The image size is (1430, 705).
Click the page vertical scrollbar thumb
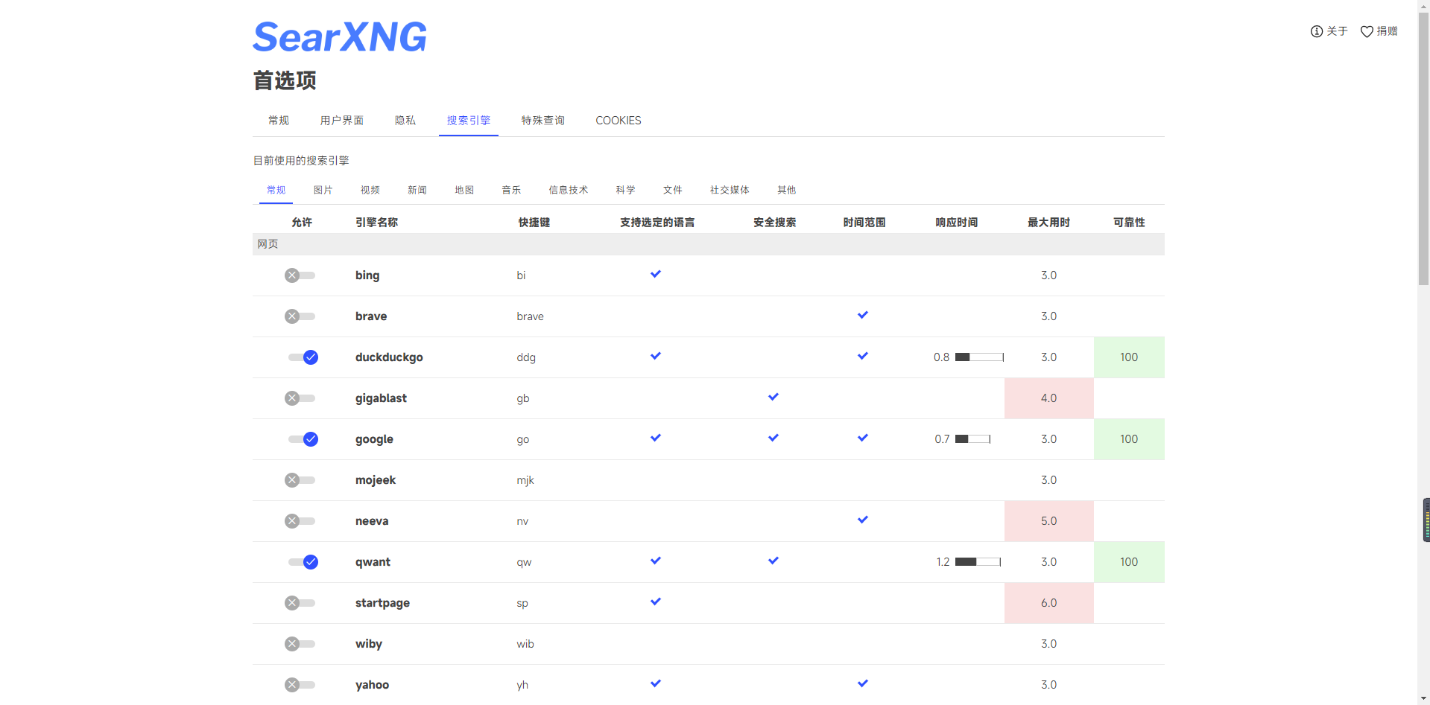[1423, 149]
